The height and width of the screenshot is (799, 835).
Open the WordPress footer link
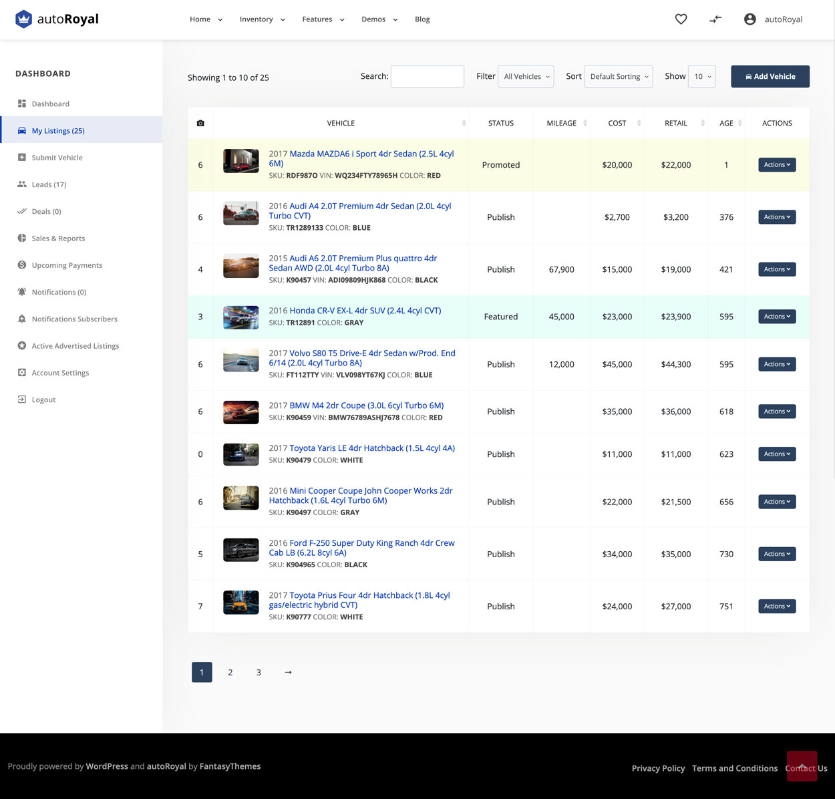pyautogui.click(x=107, y=766)
